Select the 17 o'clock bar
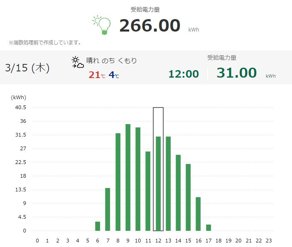This screenshot has width=292, height=247. (x=209, y=227)
